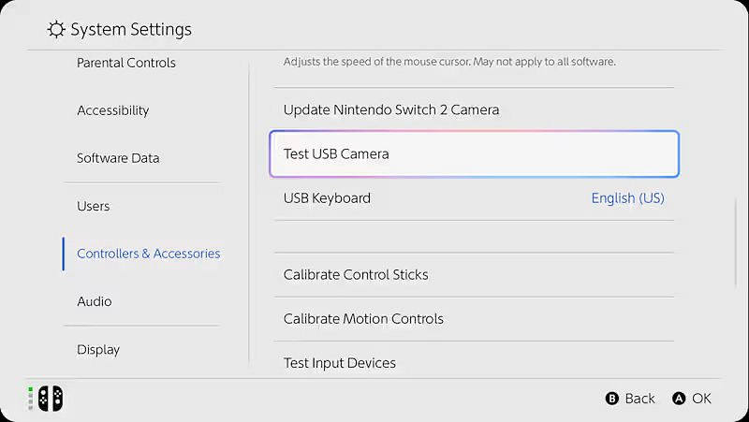
Task: Open the Users settings category
Action: coord(94,206)
